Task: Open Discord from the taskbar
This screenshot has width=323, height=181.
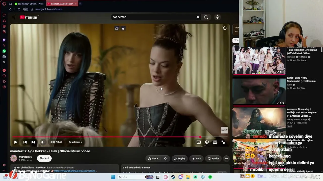Action: 180,177
